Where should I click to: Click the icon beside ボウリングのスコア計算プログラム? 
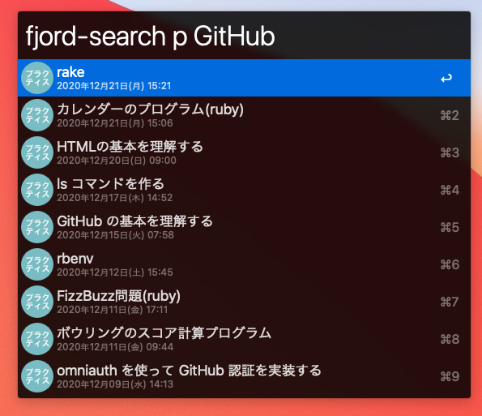(37, 339)
